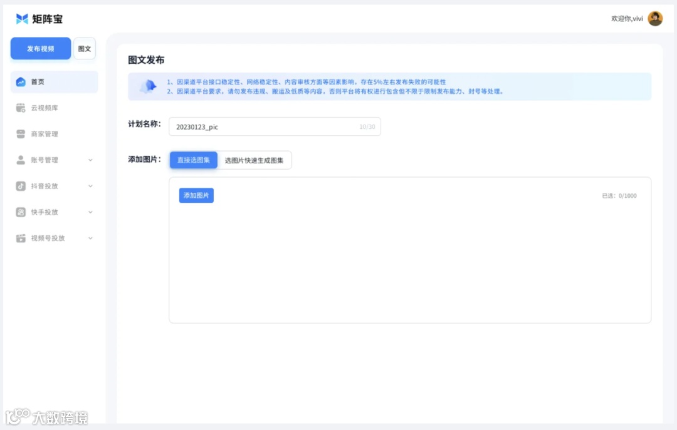Click the 商家管理 merchant icon
The height and width of the screenshot is (430, 677).
[19, 133]
